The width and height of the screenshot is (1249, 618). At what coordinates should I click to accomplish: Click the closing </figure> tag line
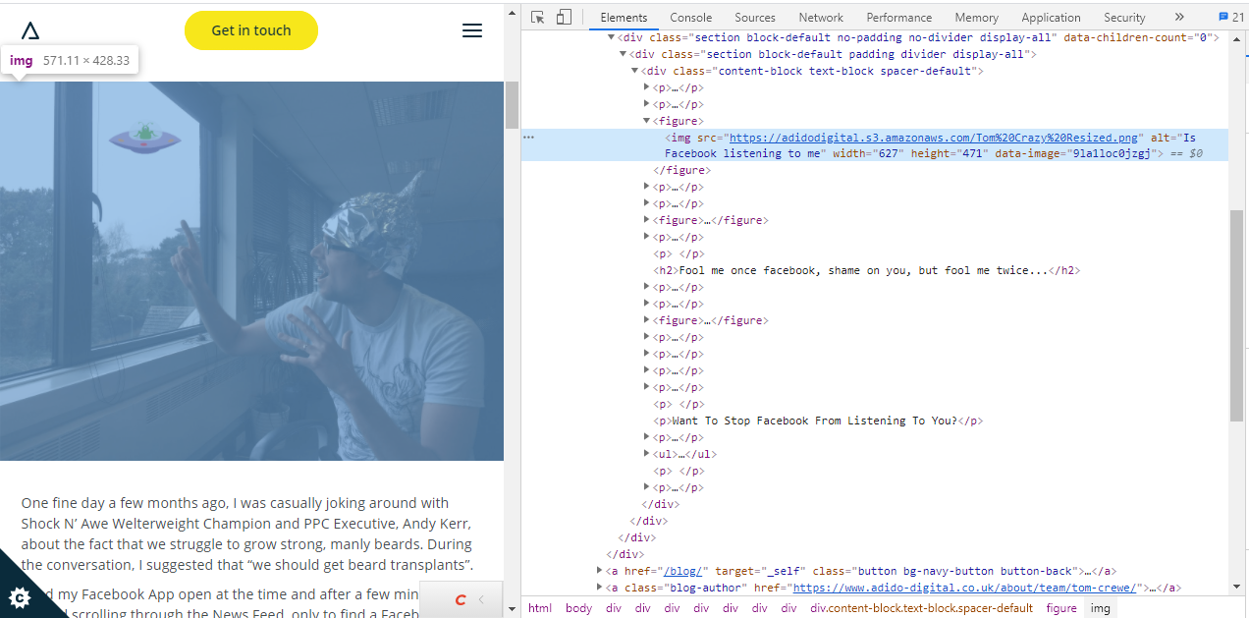[680, 170]
